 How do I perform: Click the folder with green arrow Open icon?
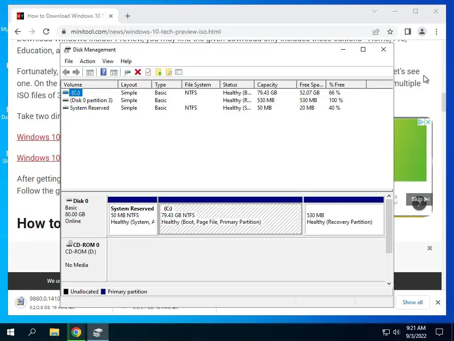click(158, 72)
